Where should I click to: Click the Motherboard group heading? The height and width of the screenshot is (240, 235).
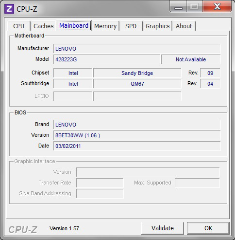(29, 36)
